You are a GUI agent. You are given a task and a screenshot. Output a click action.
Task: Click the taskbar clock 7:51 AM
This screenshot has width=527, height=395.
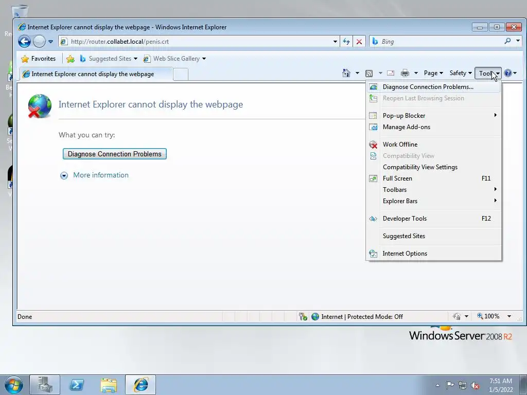coord(501,385)
